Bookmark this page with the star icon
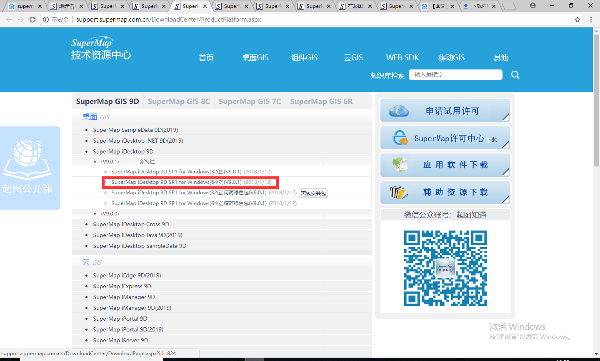Image resolution: width=600 pixels, height=361 pixels. pyautogui.click(x=577, y=20)
